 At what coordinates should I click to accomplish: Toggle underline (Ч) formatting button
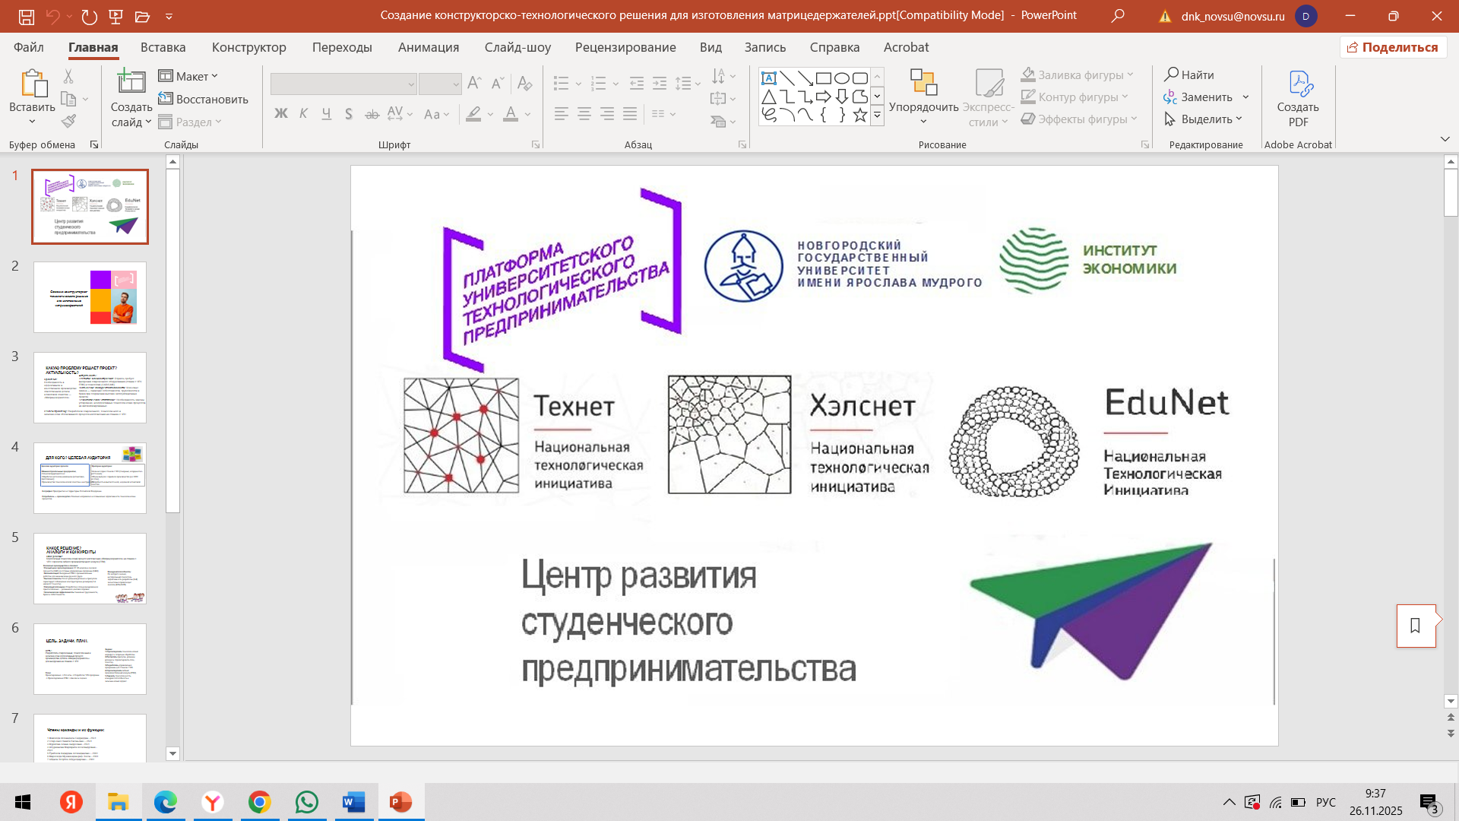tap(326, 114)
